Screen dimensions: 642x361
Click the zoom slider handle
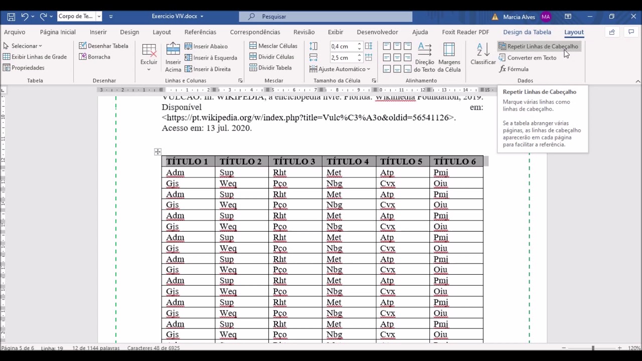(593, 348)
